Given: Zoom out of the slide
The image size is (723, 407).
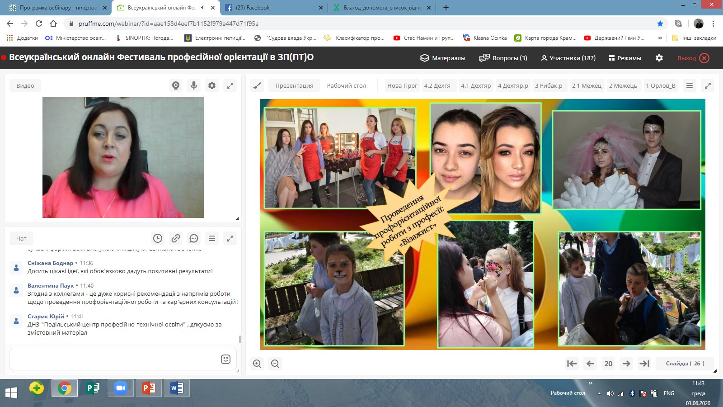Looking at the screenshot, I should (275, 364).
